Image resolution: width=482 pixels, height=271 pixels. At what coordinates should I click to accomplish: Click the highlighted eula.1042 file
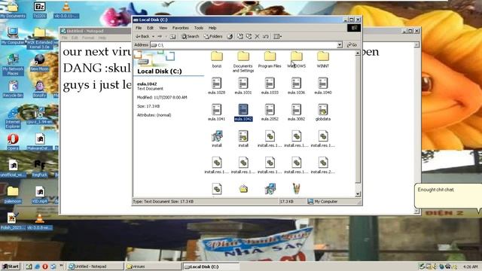(243, 112)
